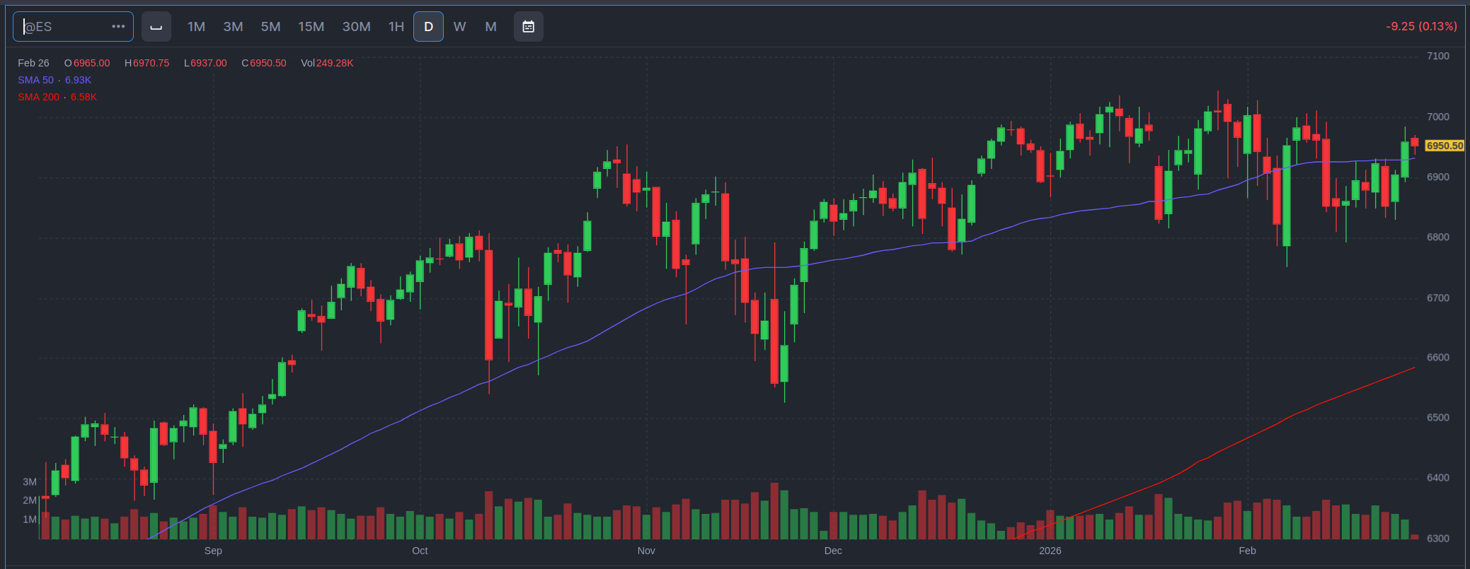
Task: Click the Vol 249.28K volume readout
Action: [327, 63]
